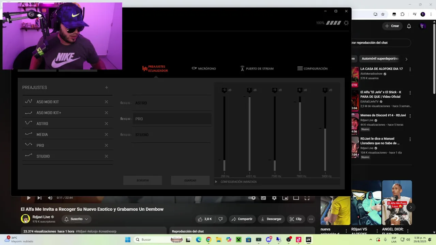Remove the A50 MOD KIT+ preset
This screenshot has width=436, height=245.
(106, 113)
